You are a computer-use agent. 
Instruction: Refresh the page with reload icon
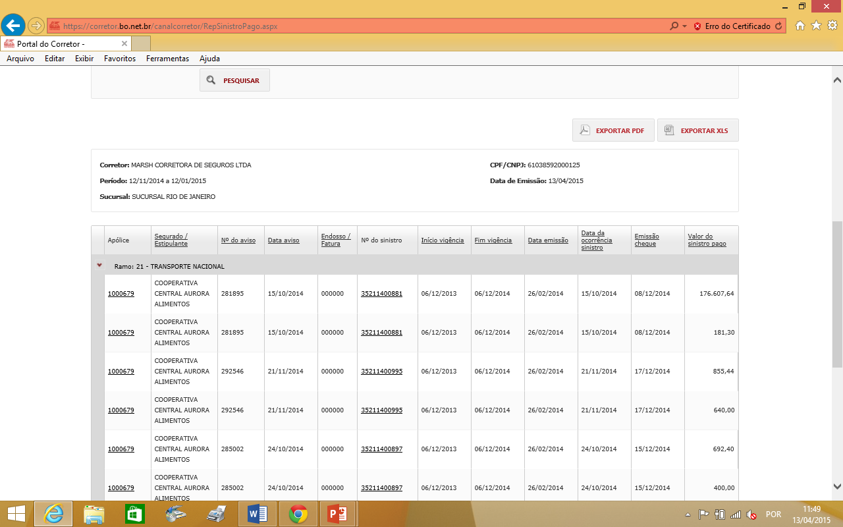tap(778, 26)
